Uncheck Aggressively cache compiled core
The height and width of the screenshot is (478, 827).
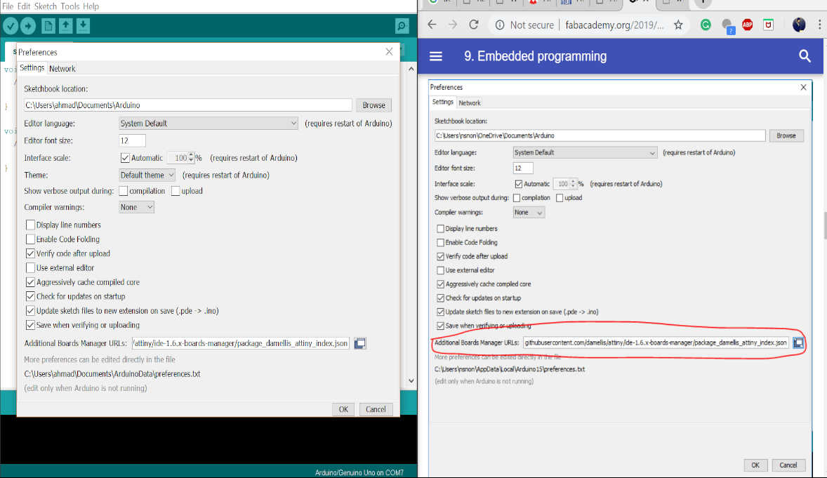(x=31, y=282)
